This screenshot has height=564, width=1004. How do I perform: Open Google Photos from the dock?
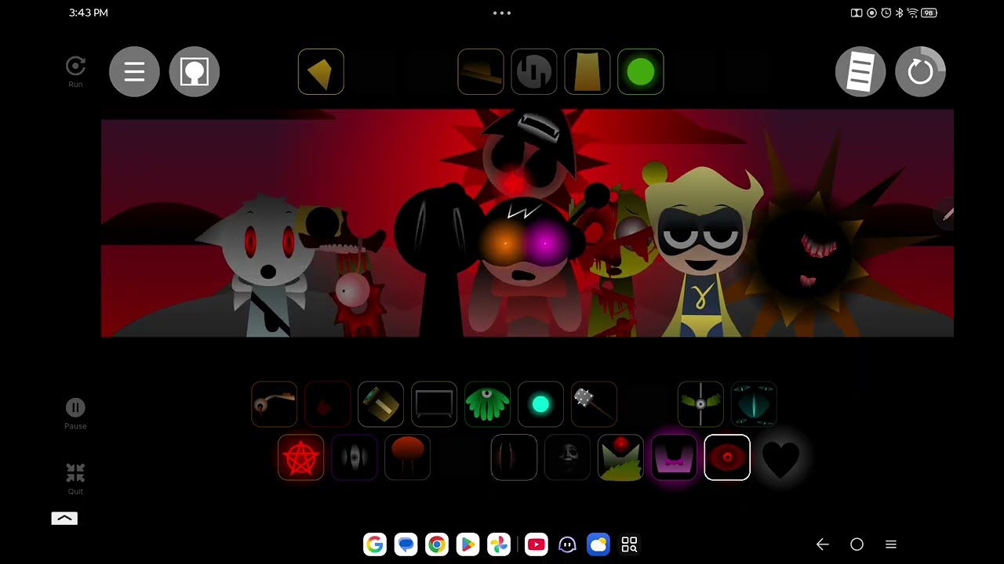click(499, 544)
